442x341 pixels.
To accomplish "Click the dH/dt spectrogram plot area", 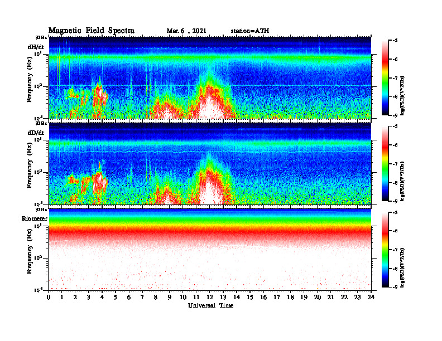I will click(x=210, y=77).
